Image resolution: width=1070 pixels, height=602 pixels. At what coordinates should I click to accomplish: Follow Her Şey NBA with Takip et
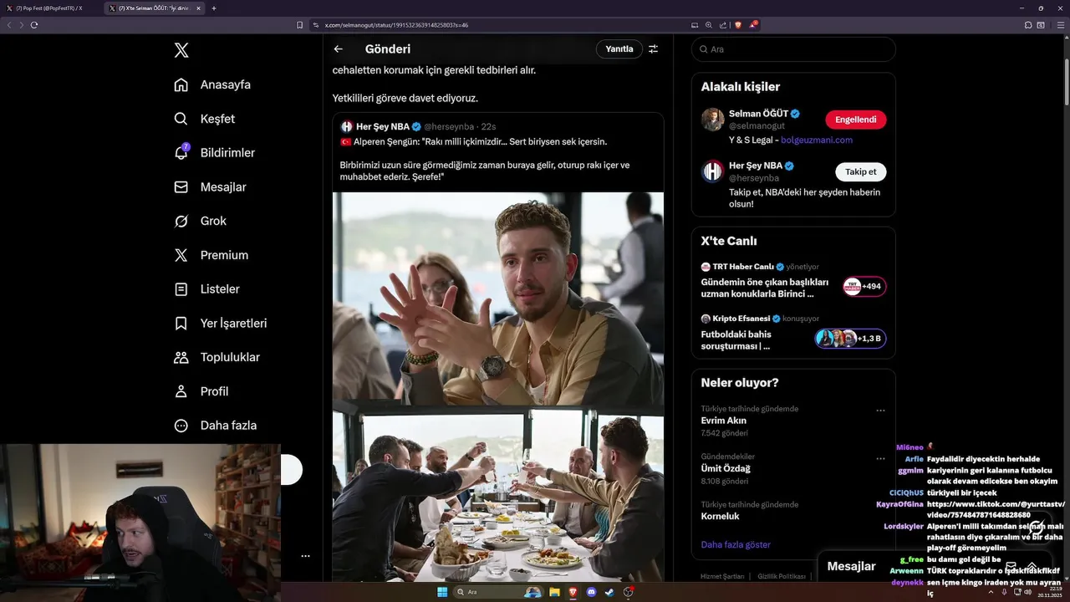860,171
